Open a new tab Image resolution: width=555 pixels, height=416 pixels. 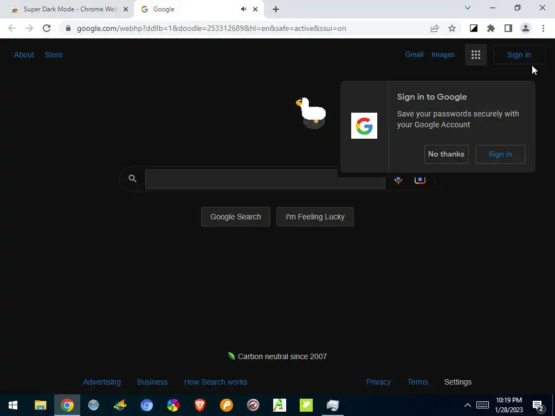coord(276,9)
